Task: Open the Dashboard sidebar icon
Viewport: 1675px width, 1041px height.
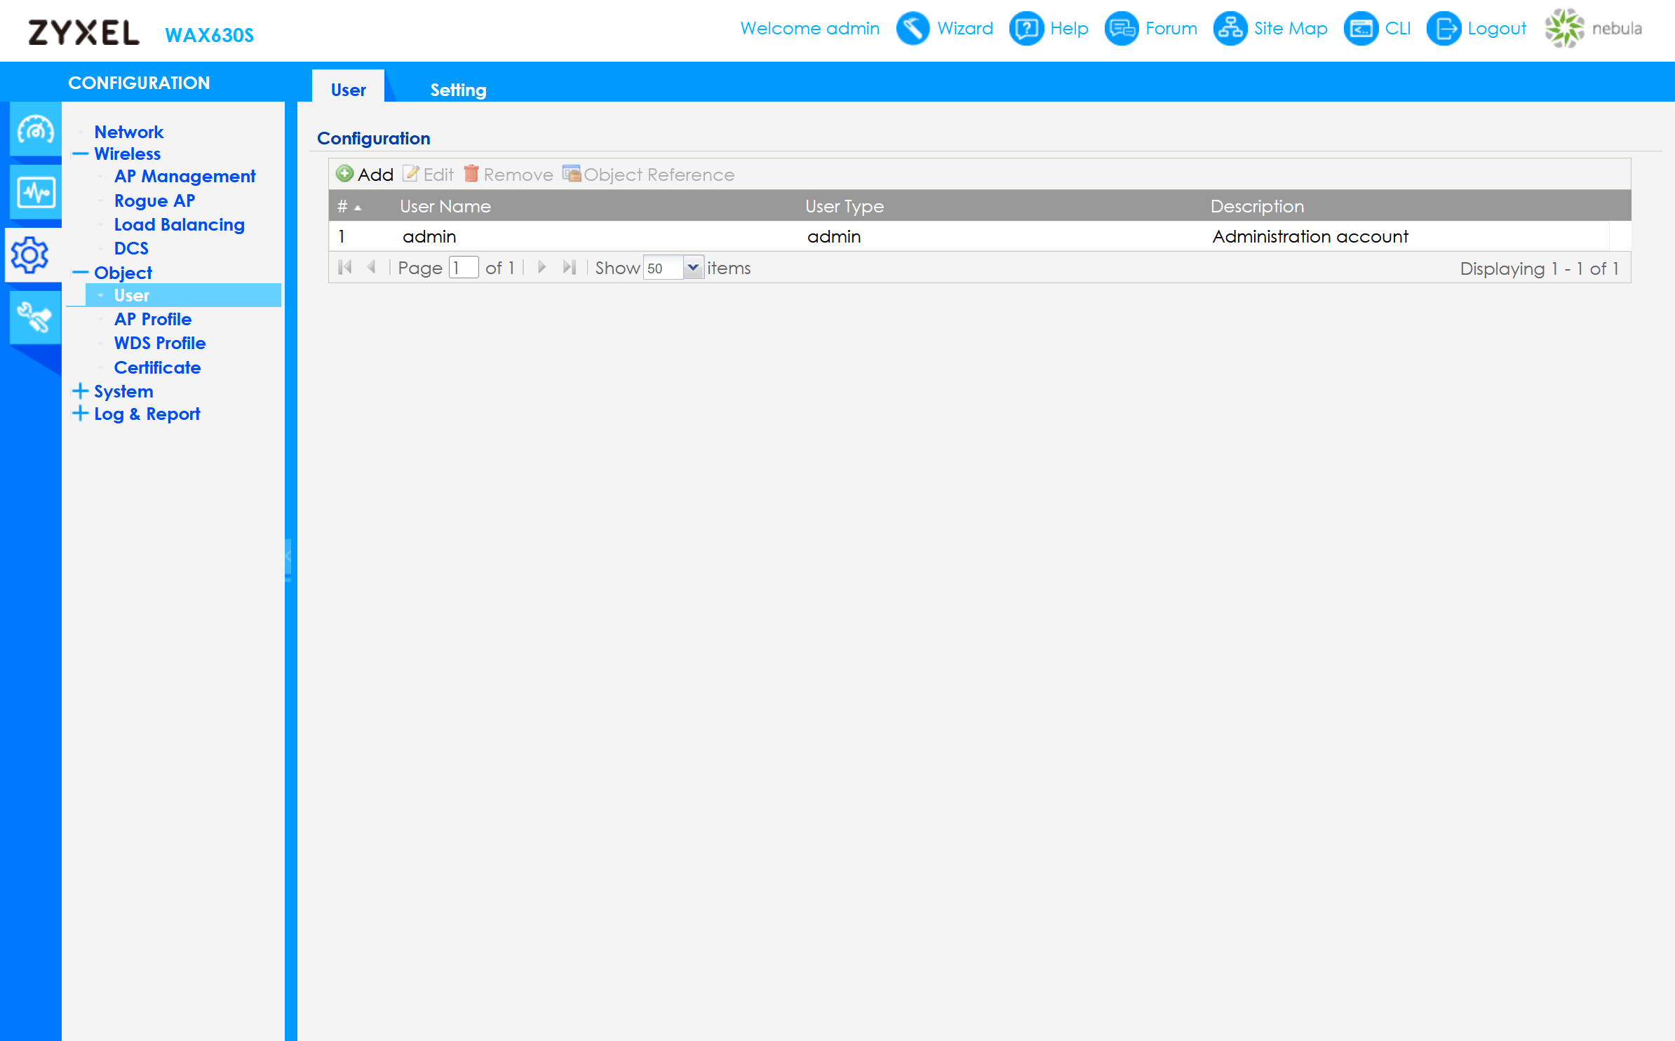Action: [x=35, y=130]
